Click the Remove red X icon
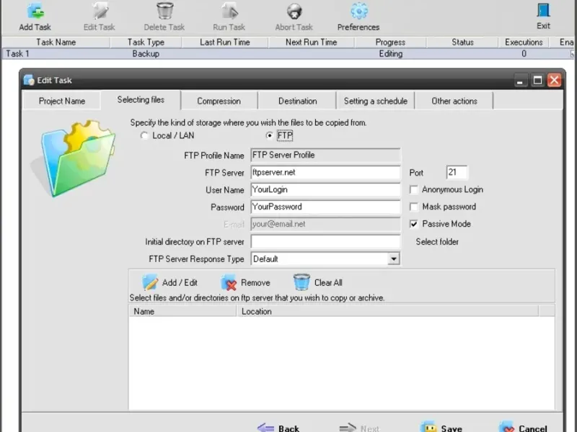Viewport: 577px width, 432px height. [229, 282]
